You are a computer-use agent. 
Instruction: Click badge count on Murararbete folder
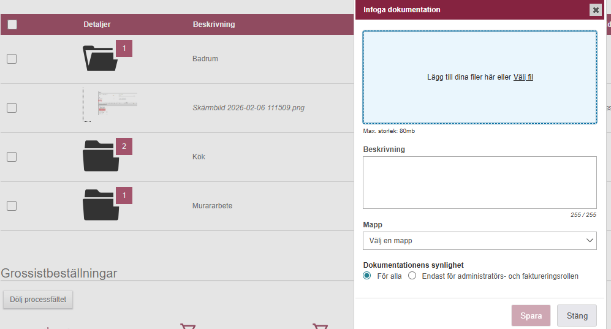pos(124,195)
